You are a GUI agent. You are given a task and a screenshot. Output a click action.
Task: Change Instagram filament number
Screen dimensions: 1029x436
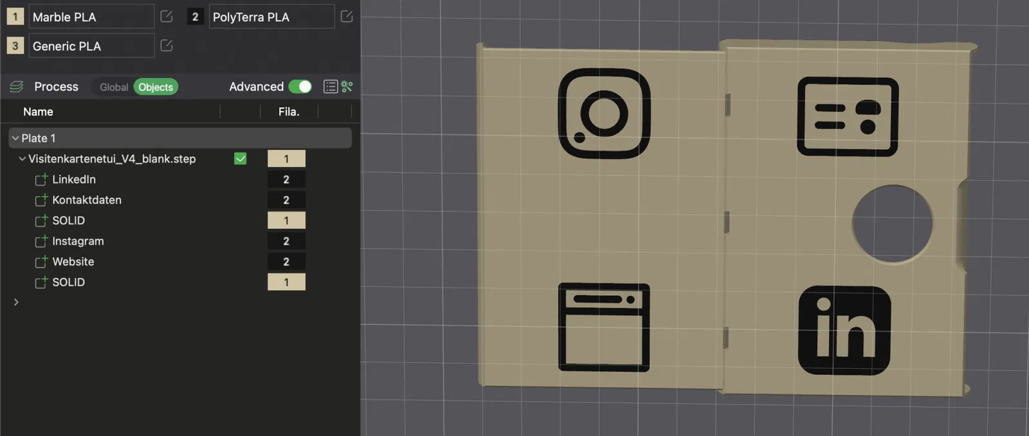[x=286, y=241]
